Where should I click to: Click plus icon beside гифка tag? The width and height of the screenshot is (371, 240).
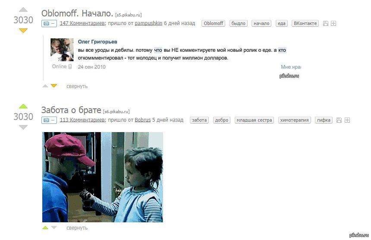tap(347, 120)
